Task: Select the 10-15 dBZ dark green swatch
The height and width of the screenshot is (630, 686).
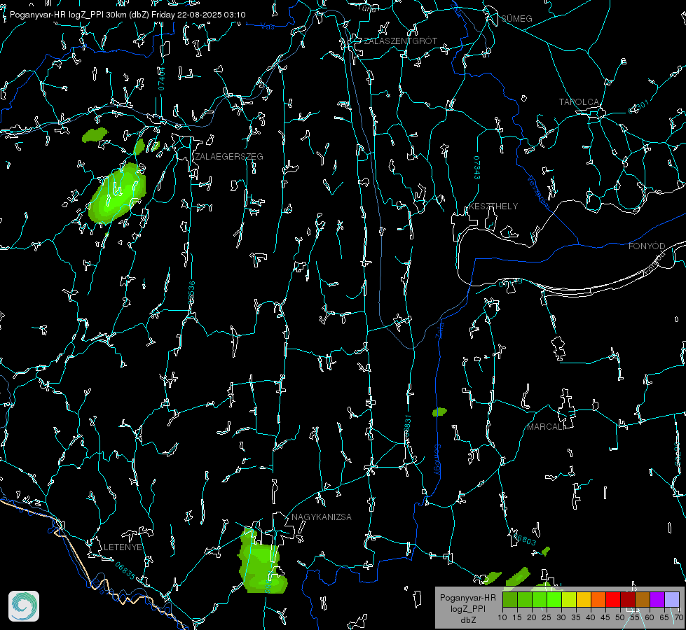Action: 510,599
